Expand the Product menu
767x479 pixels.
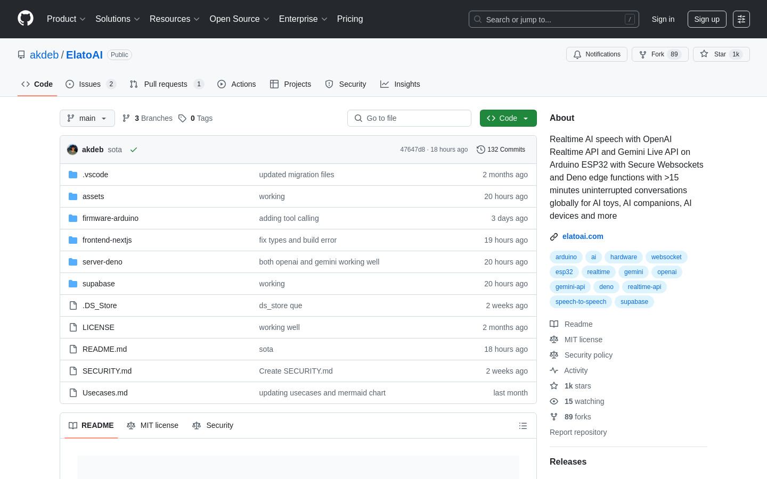[x=66, y=19]
